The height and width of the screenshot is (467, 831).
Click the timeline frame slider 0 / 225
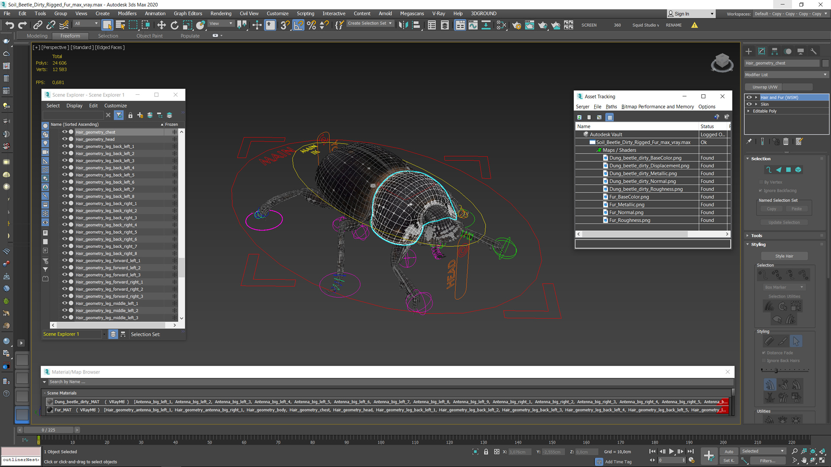click(x=48, y=430)
